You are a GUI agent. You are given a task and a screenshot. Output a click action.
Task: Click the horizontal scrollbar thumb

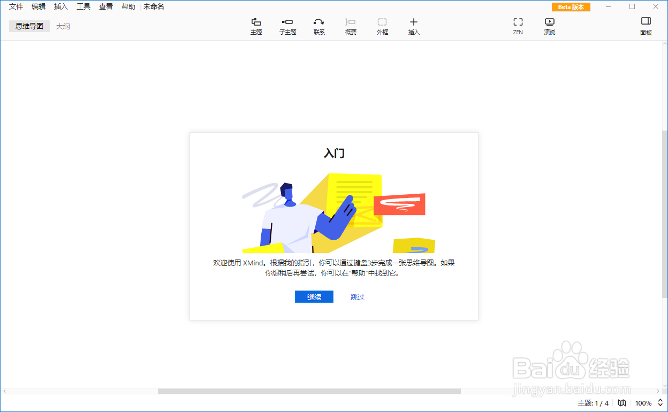pos(309,391)
